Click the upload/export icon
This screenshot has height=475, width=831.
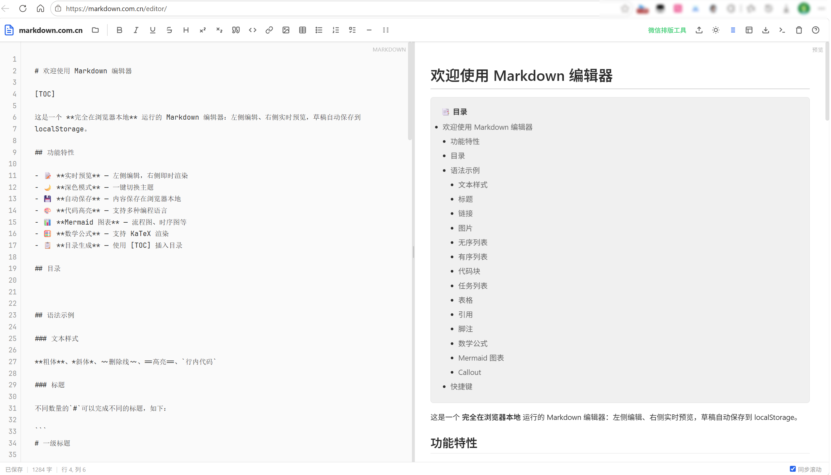[699, 30]
